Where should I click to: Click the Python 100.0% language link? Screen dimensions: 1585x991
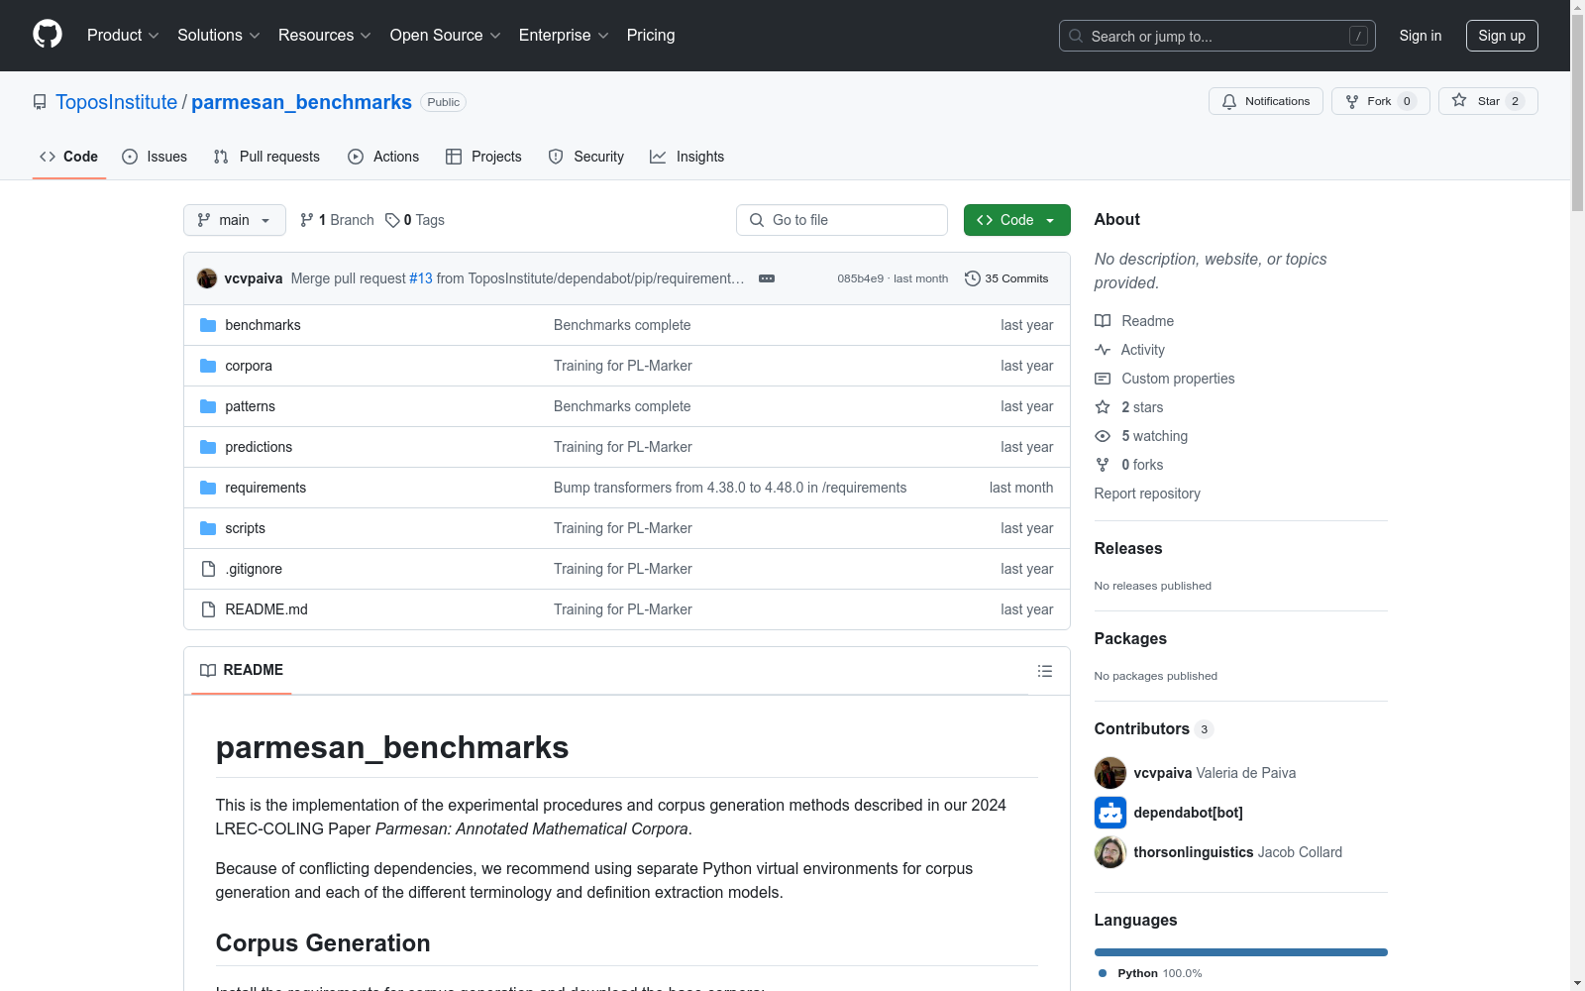1150,973
